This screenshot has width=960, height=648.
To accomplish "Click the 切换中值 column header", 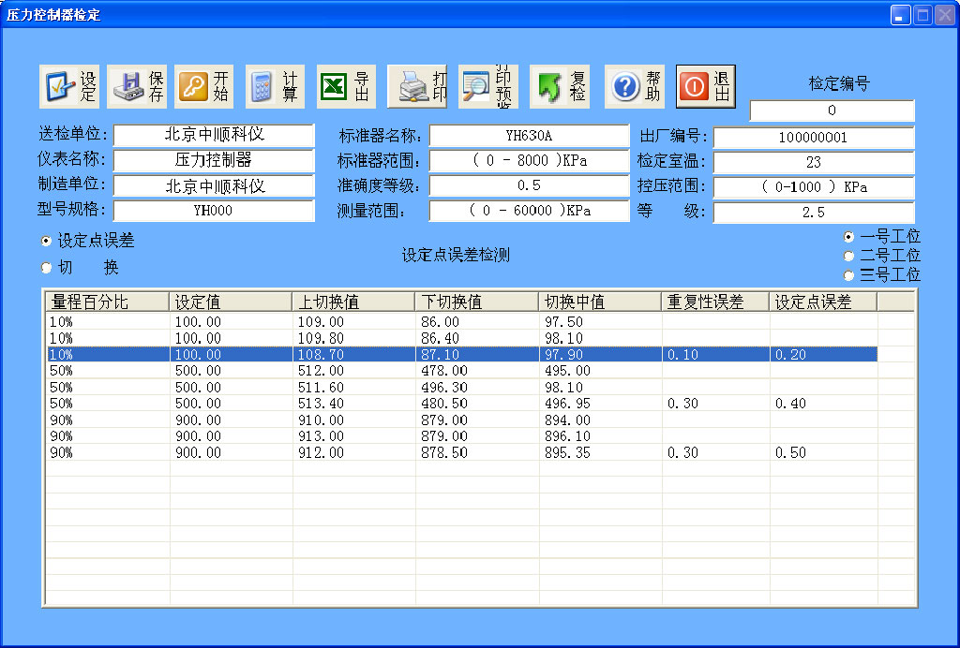I will click(601, 302).
